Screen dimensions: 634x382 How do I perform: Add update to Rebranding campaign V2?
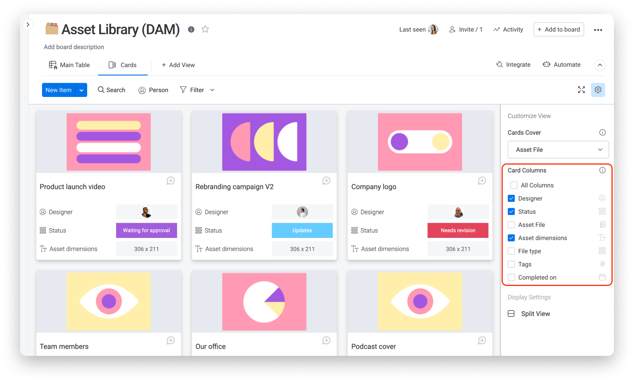click(x=326, y=181)
